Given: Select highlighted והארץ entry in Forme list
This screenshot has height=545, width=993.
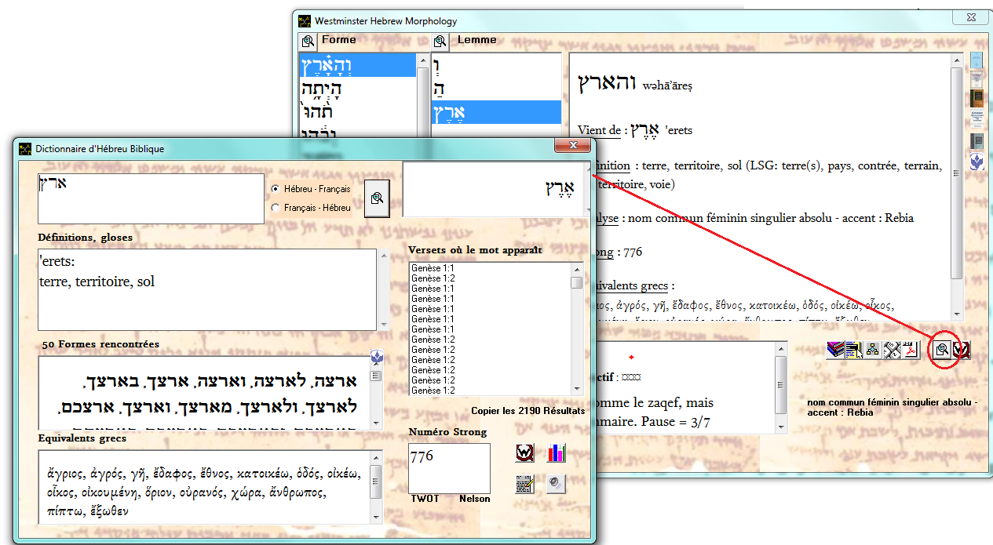Looking at the screenshot, I should coord(357,65).
